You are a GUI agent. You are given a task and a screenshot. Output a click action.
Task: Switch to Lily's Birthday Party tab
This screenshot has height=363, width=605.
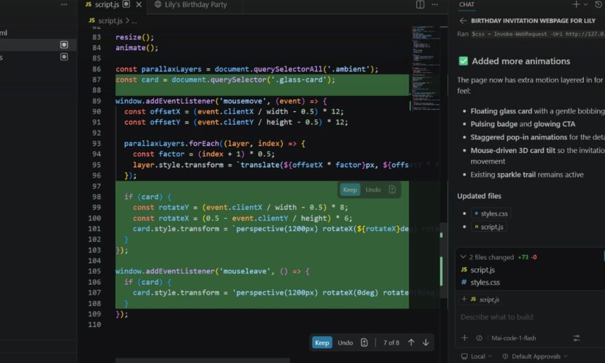coord(196,5)
